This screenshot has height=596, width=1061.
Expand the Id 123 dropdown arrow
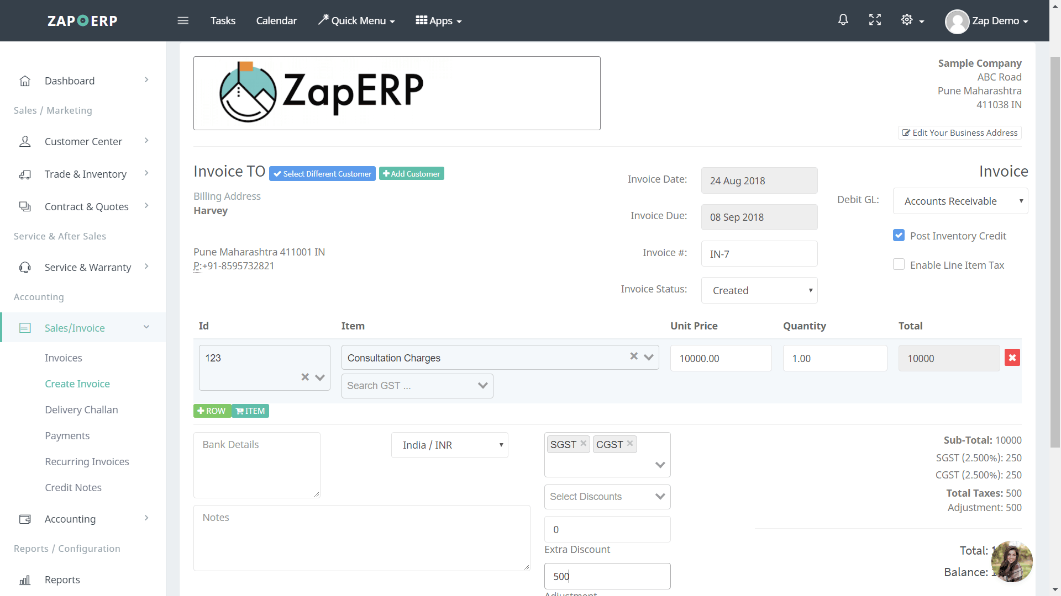(x=319, y=377)
